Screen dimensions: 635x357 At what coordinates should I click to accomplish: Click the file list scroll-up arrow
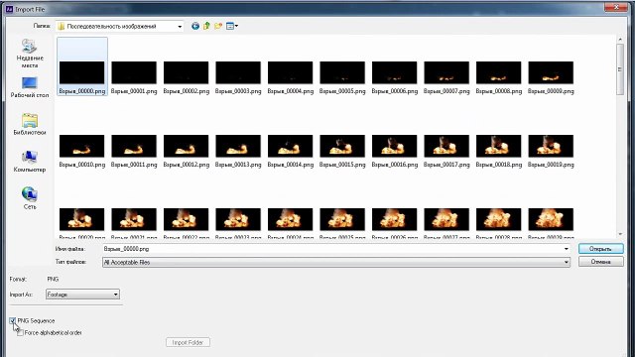click(x=620, y=40)
